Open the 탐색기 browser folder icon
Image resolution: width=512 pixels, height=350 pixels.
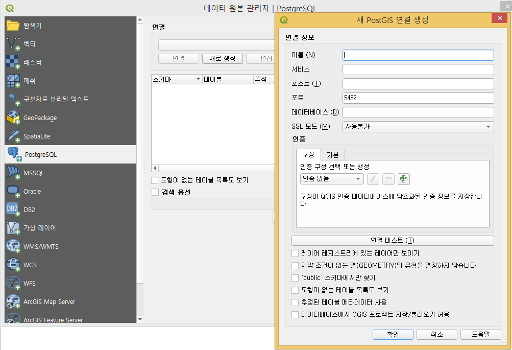pyautogui.click(x=13, y=25)
